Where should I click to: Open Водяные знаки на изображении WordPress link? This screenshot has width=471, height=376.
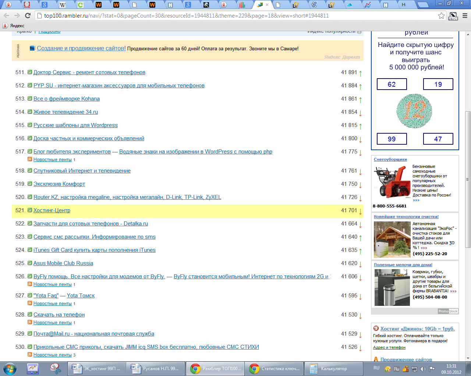[x=196, y=152]
